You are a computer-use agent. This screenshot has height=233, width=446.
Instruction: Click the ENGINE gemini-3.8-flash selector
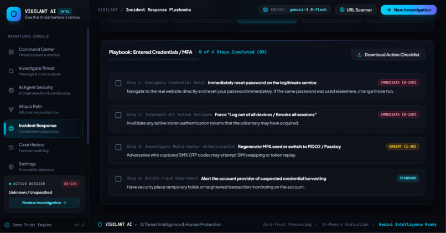(x=295, y=9)
